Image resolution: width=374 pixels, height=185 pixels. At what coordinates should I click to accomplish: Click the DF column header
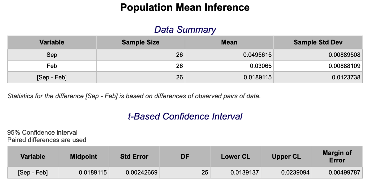coord(185,157)
